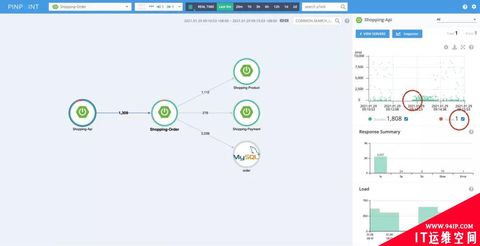Click the Error column in Response Summary
Screen dimensions: 480x246
[463, 177]
